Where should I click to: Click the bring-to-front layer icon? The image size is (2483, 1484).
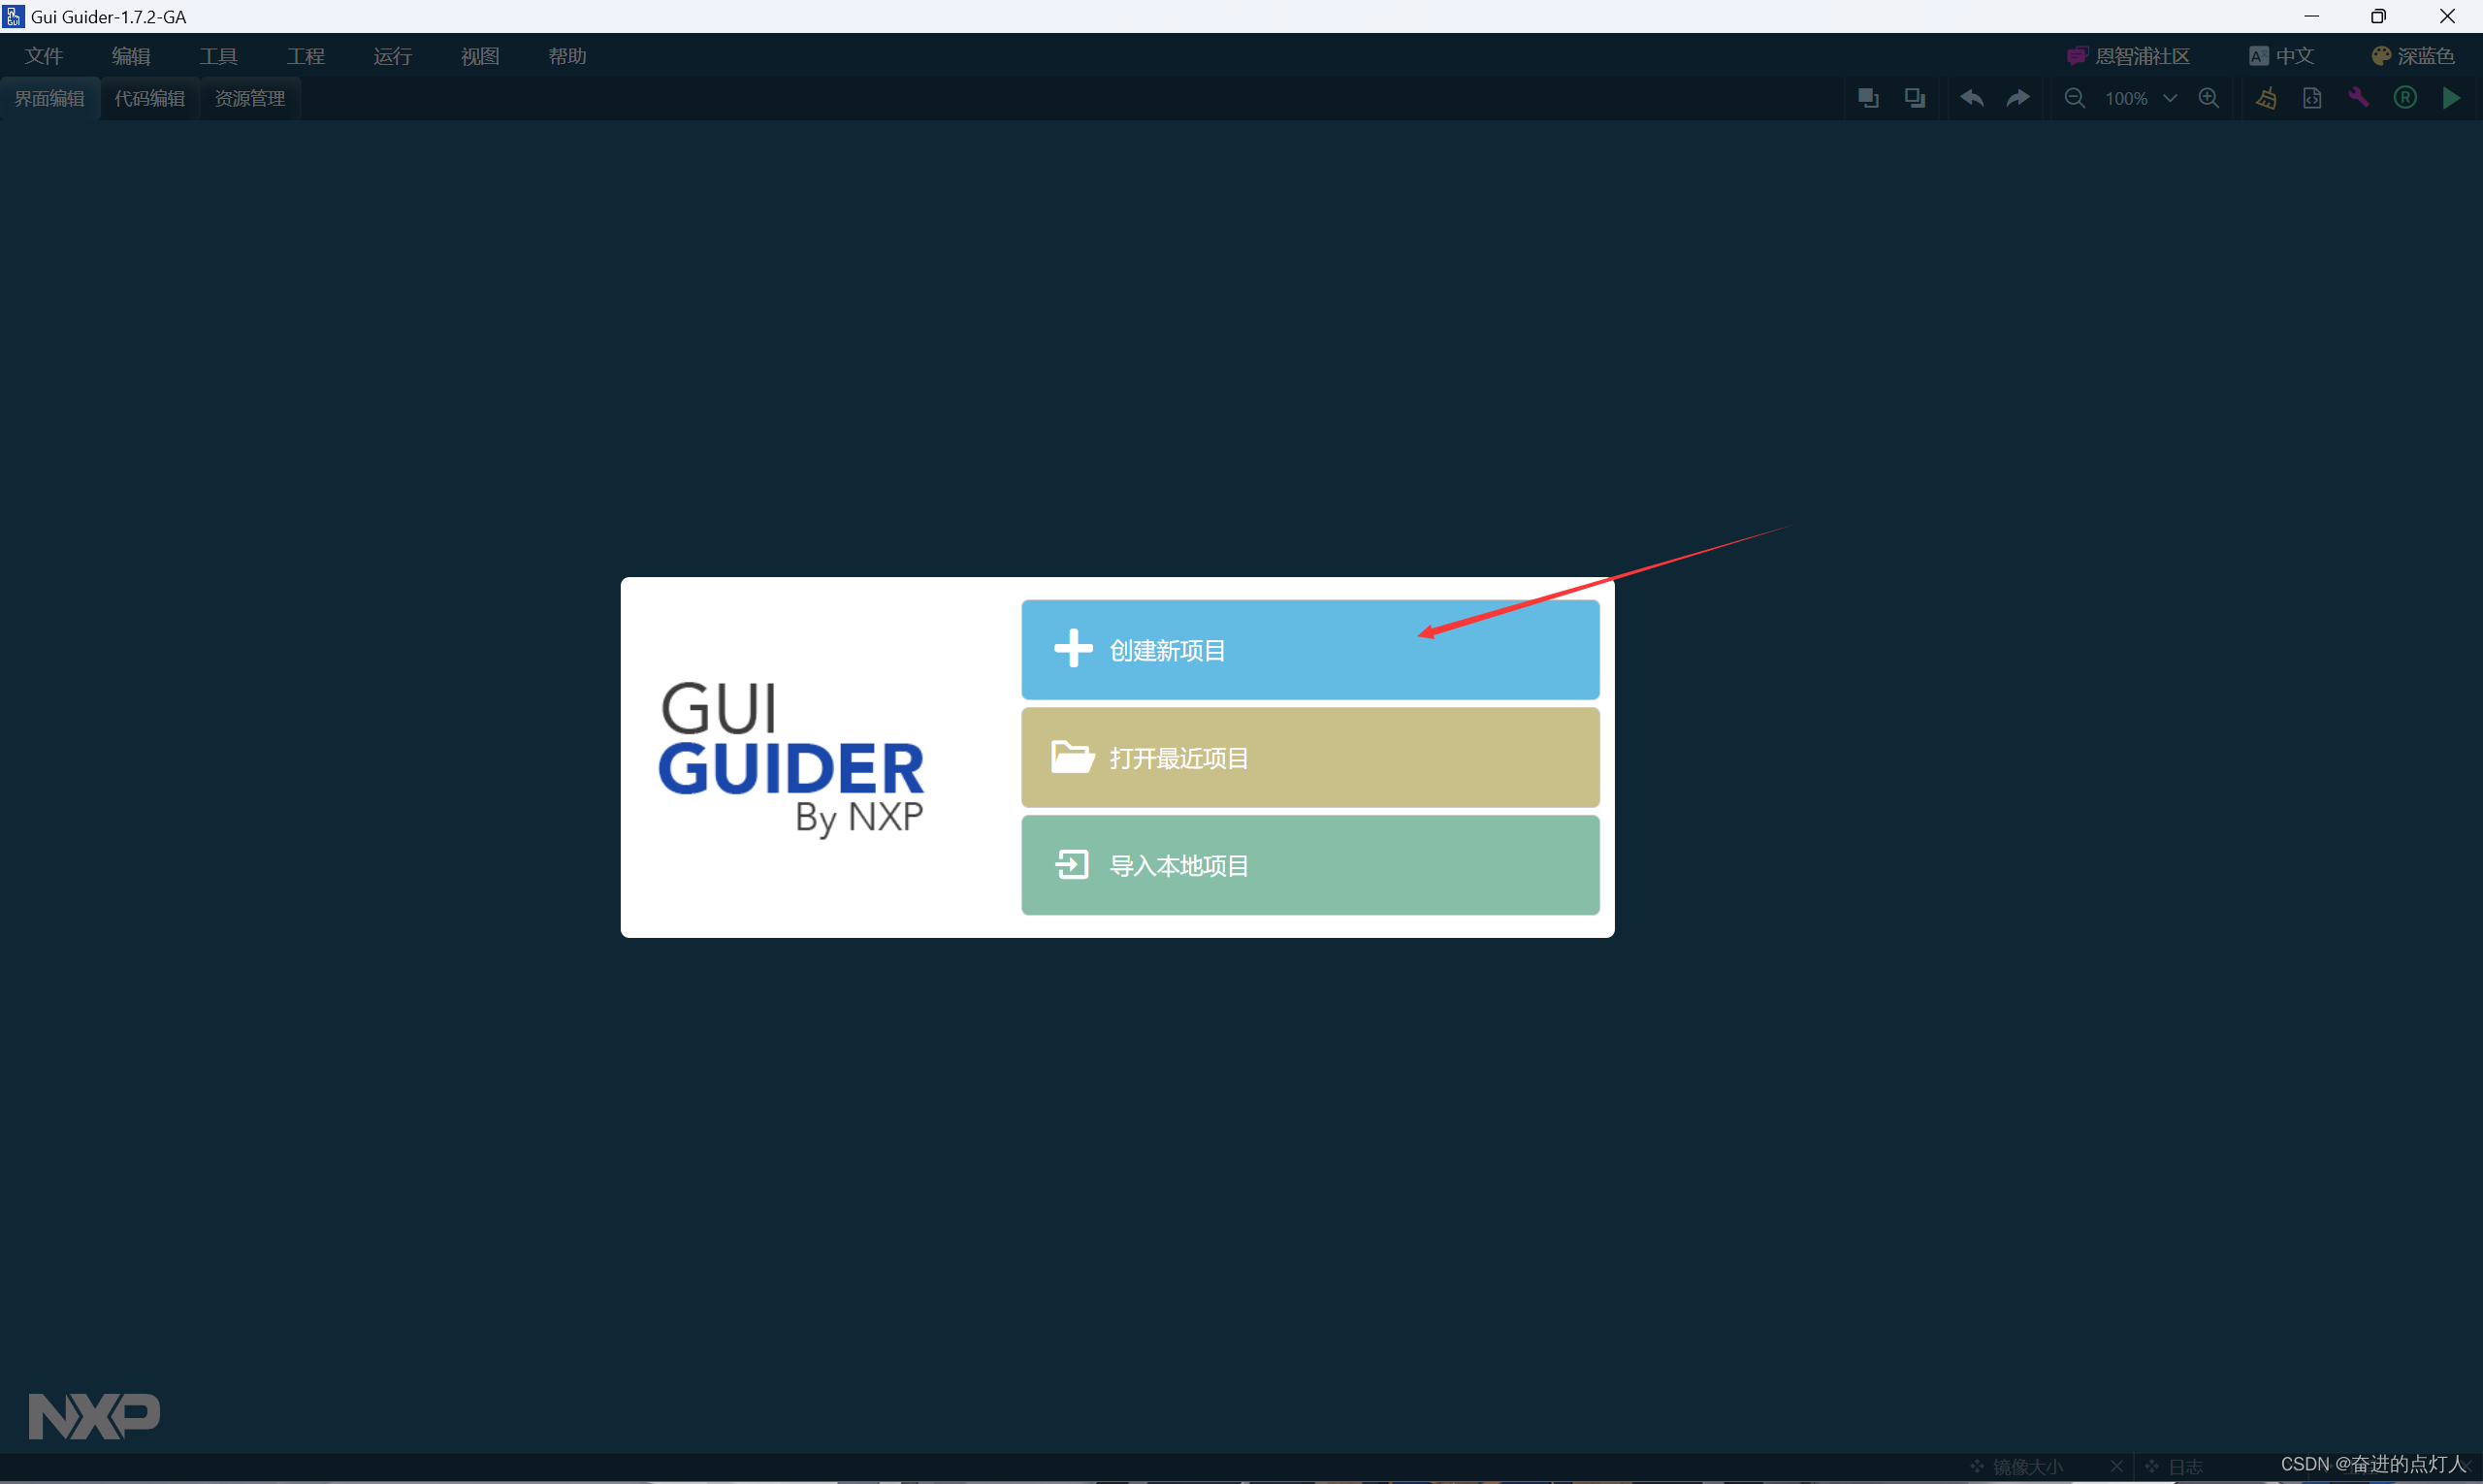[1867, 98]
